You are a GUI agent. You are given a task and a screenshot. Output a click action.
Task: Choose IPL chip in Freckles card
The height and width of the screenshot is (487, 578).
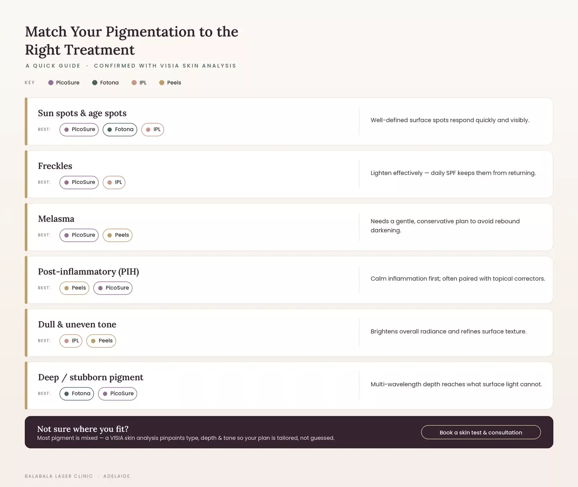[x=114, y=182]
